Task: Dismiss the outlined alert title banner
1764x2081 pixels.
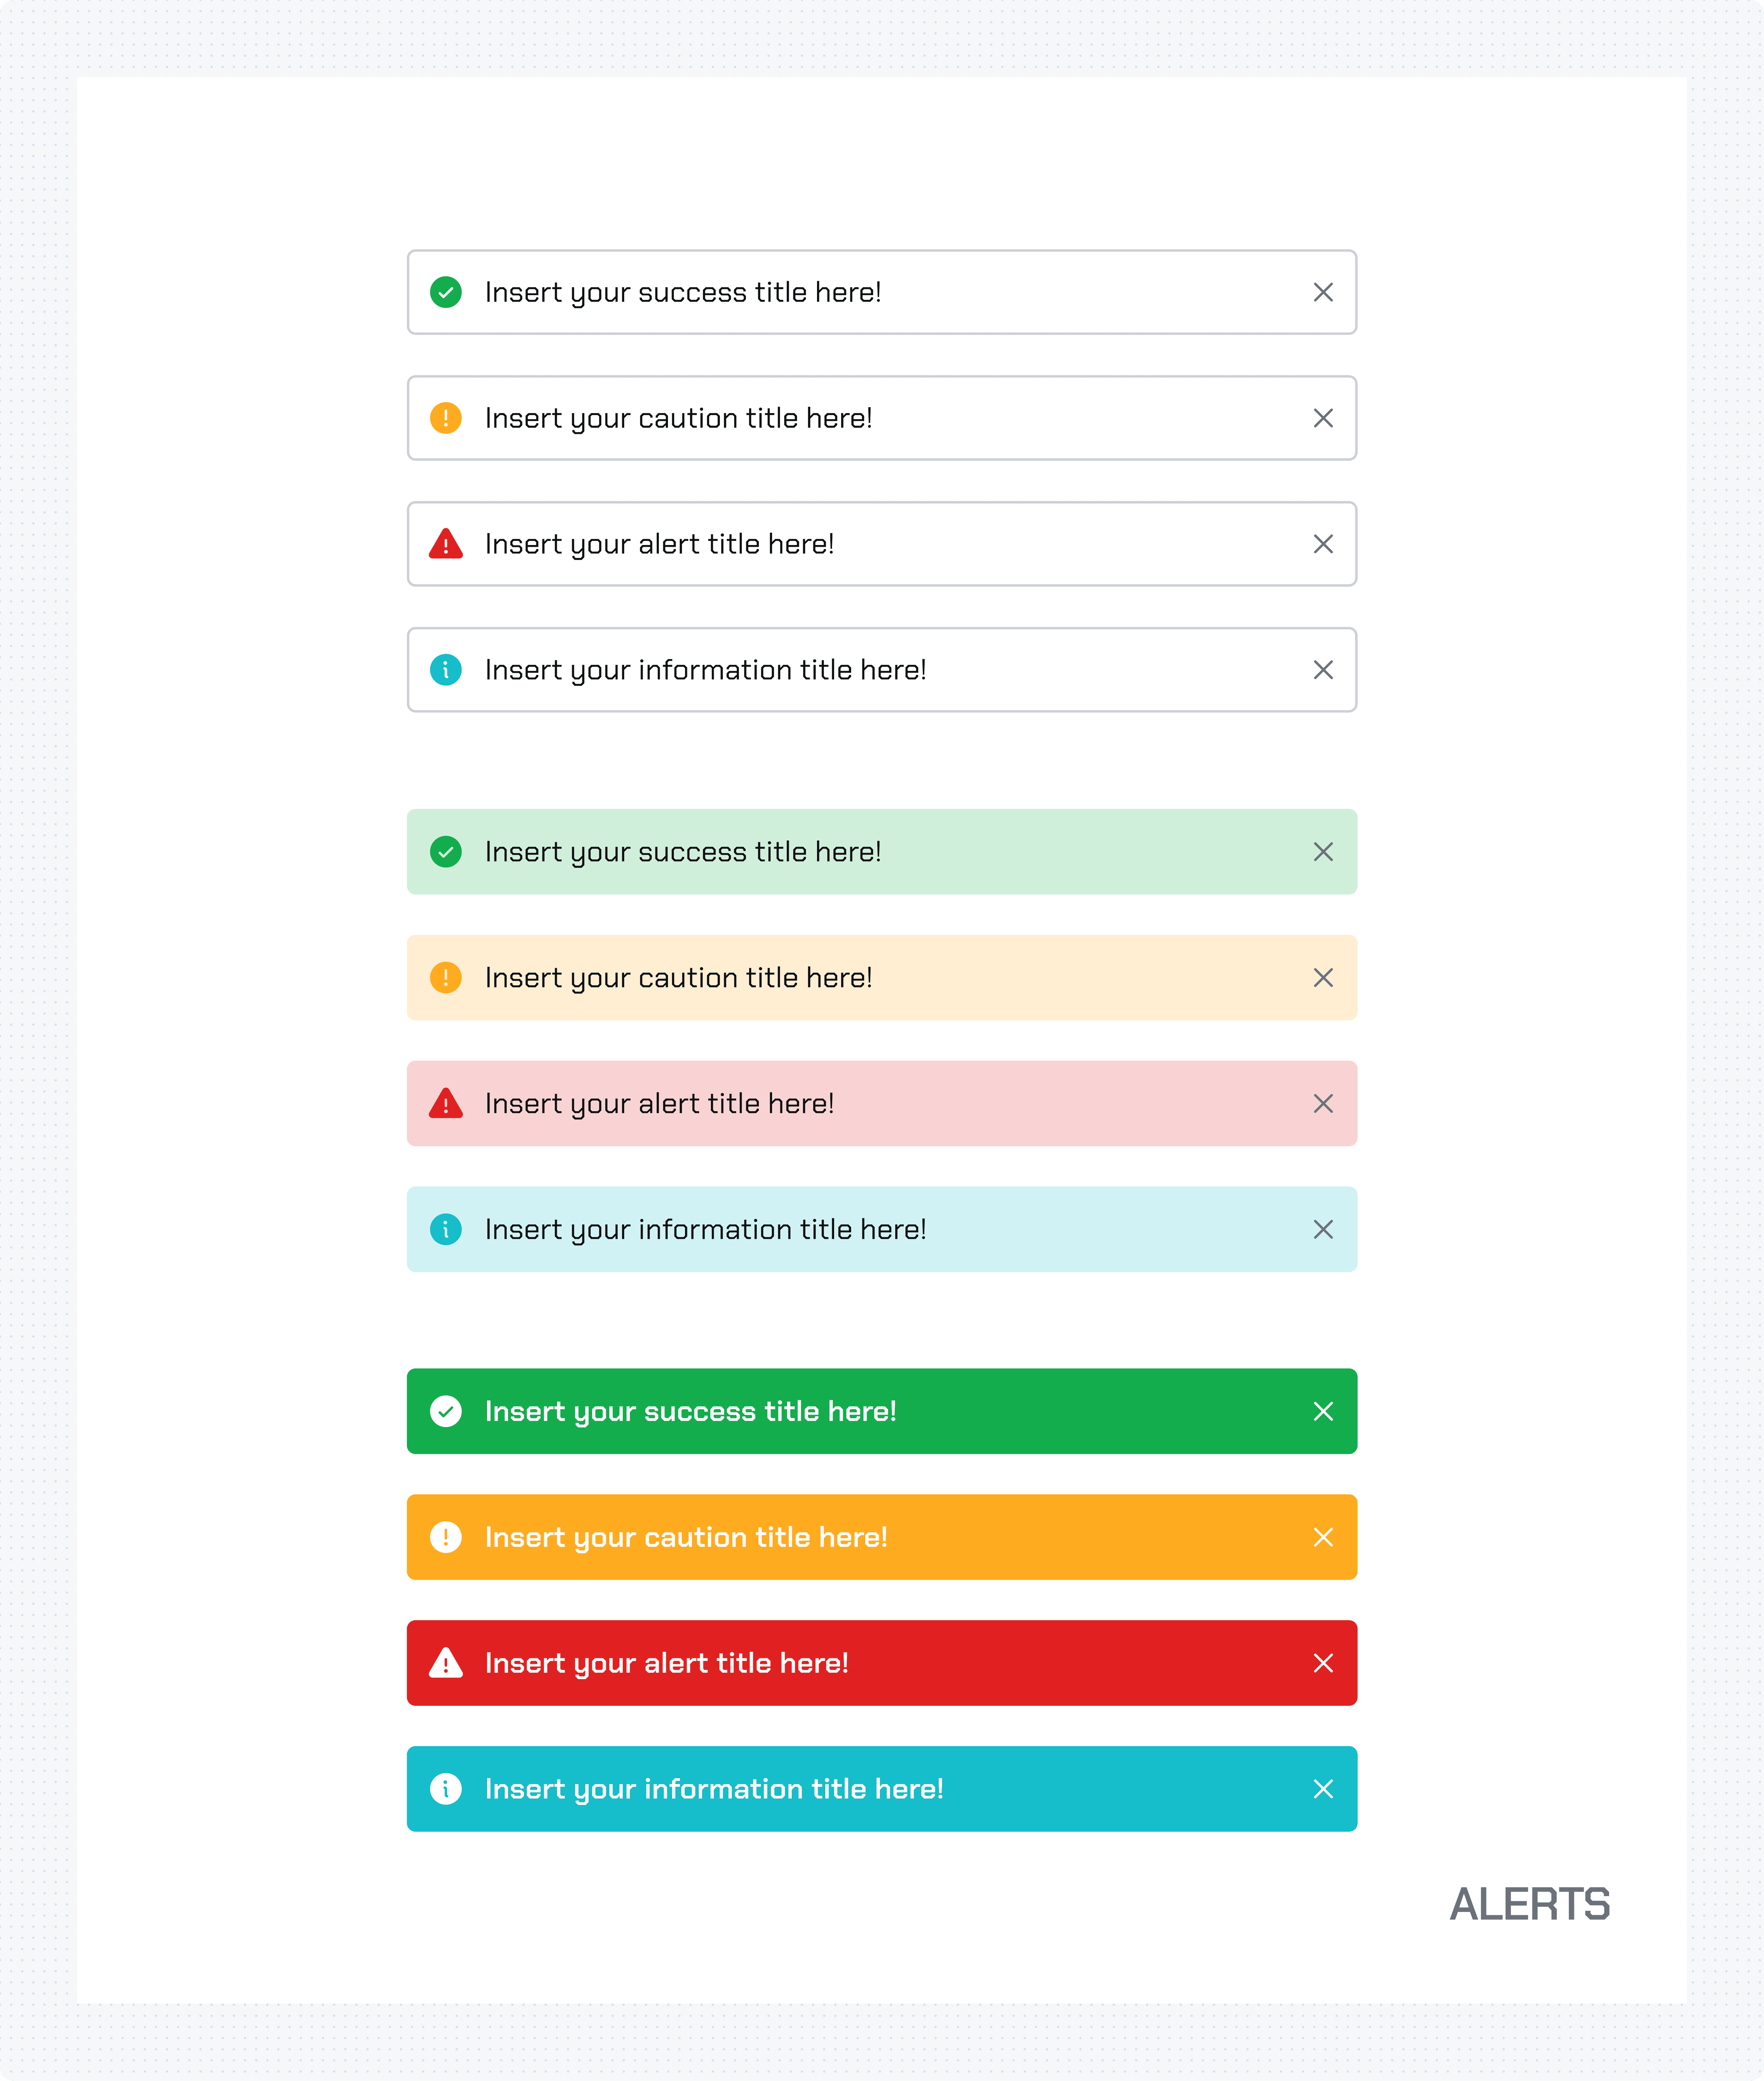Action: [x=1323, y=544]
